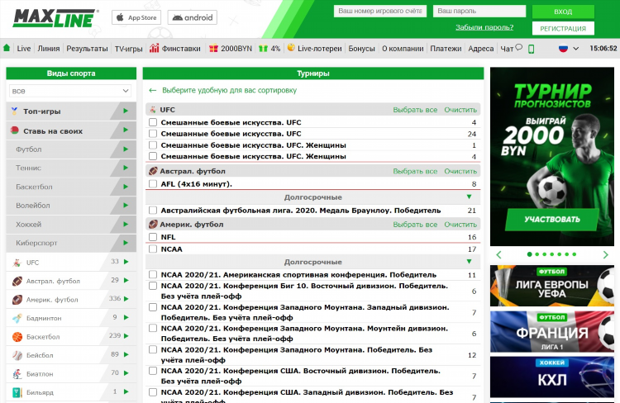
Task: Open the КХЛ hockey banner
Action: (x=552, y=377)
